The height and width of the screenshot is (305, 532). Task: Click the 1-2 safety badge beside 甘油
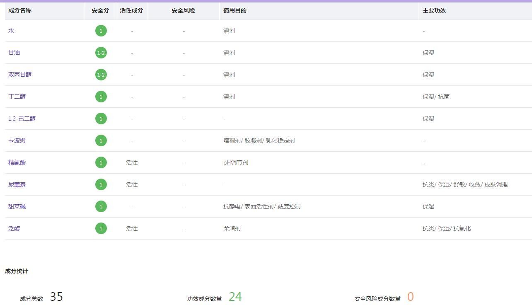101,53
